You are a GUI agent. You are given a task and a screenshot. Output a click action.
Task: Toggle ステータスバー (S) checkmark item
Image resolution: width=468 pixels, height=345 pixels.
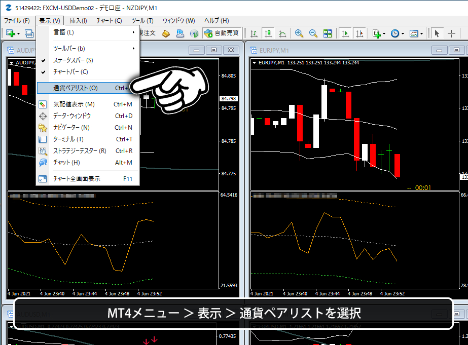click(88, 60)
